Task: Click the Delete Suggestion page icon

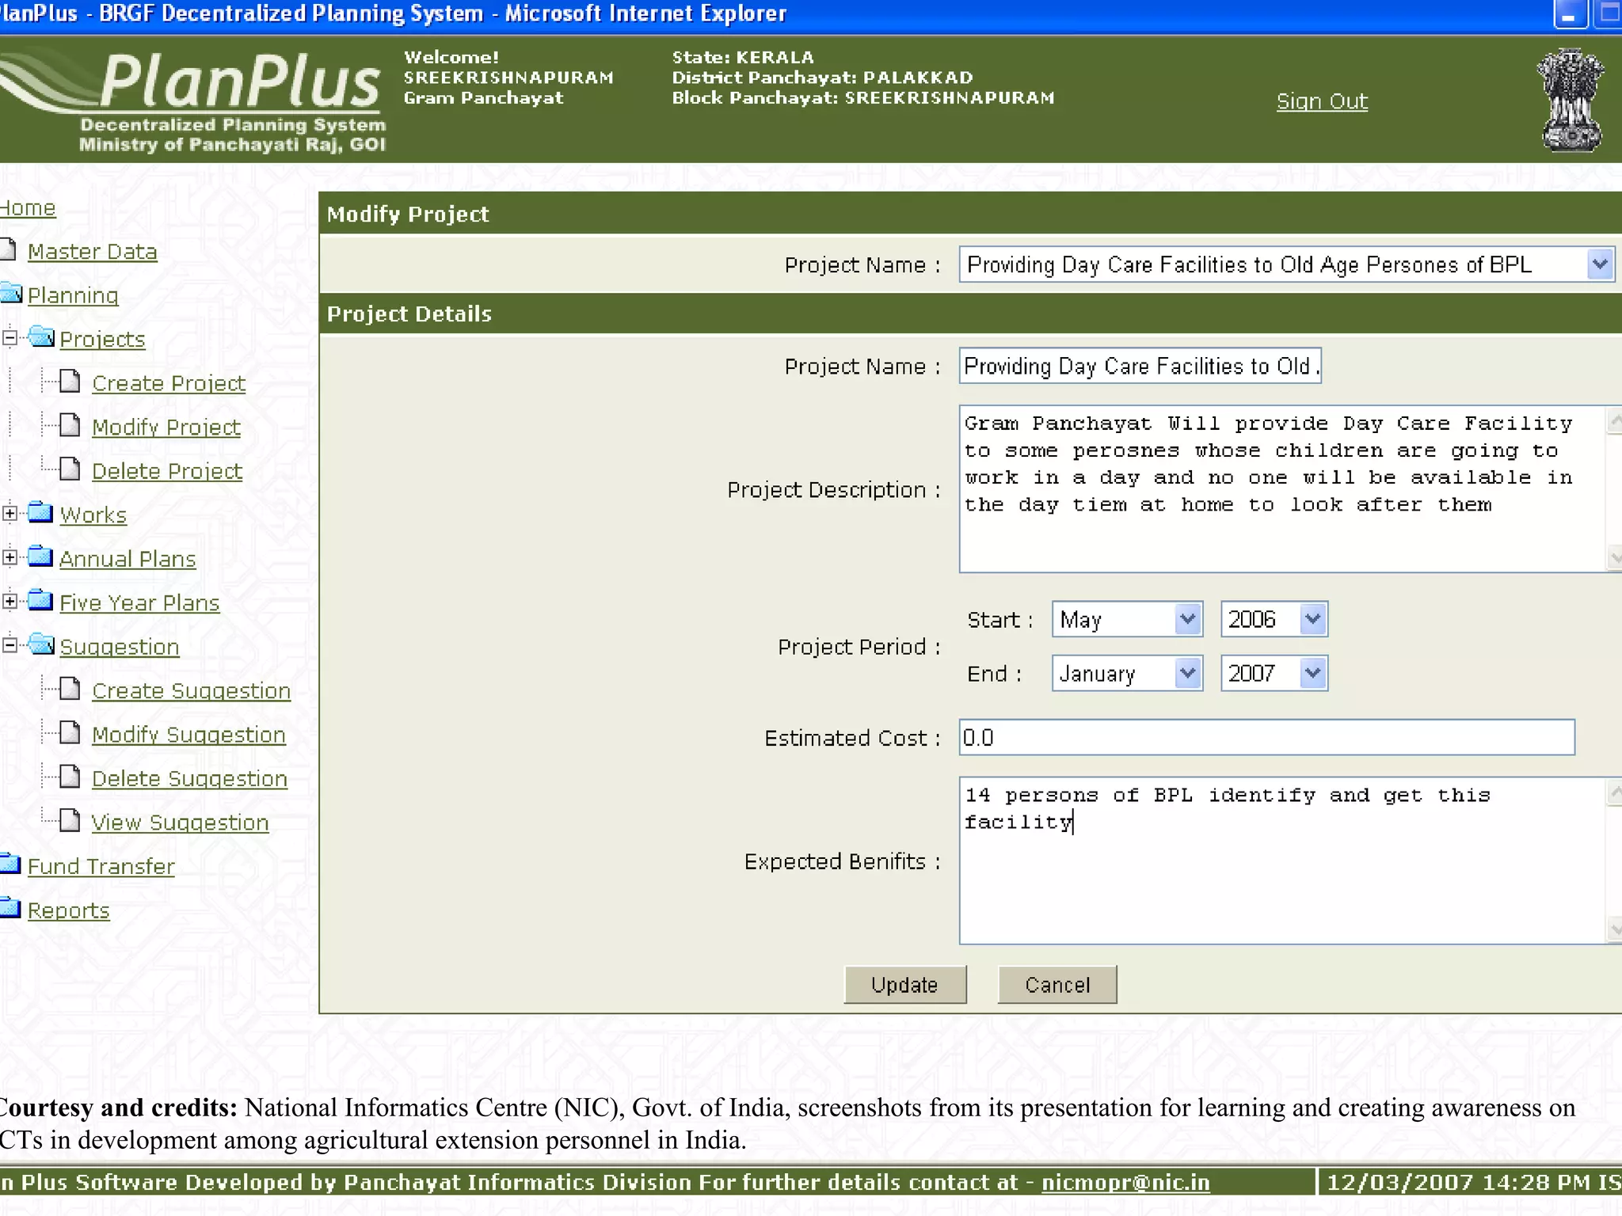Action: (70, 777)
